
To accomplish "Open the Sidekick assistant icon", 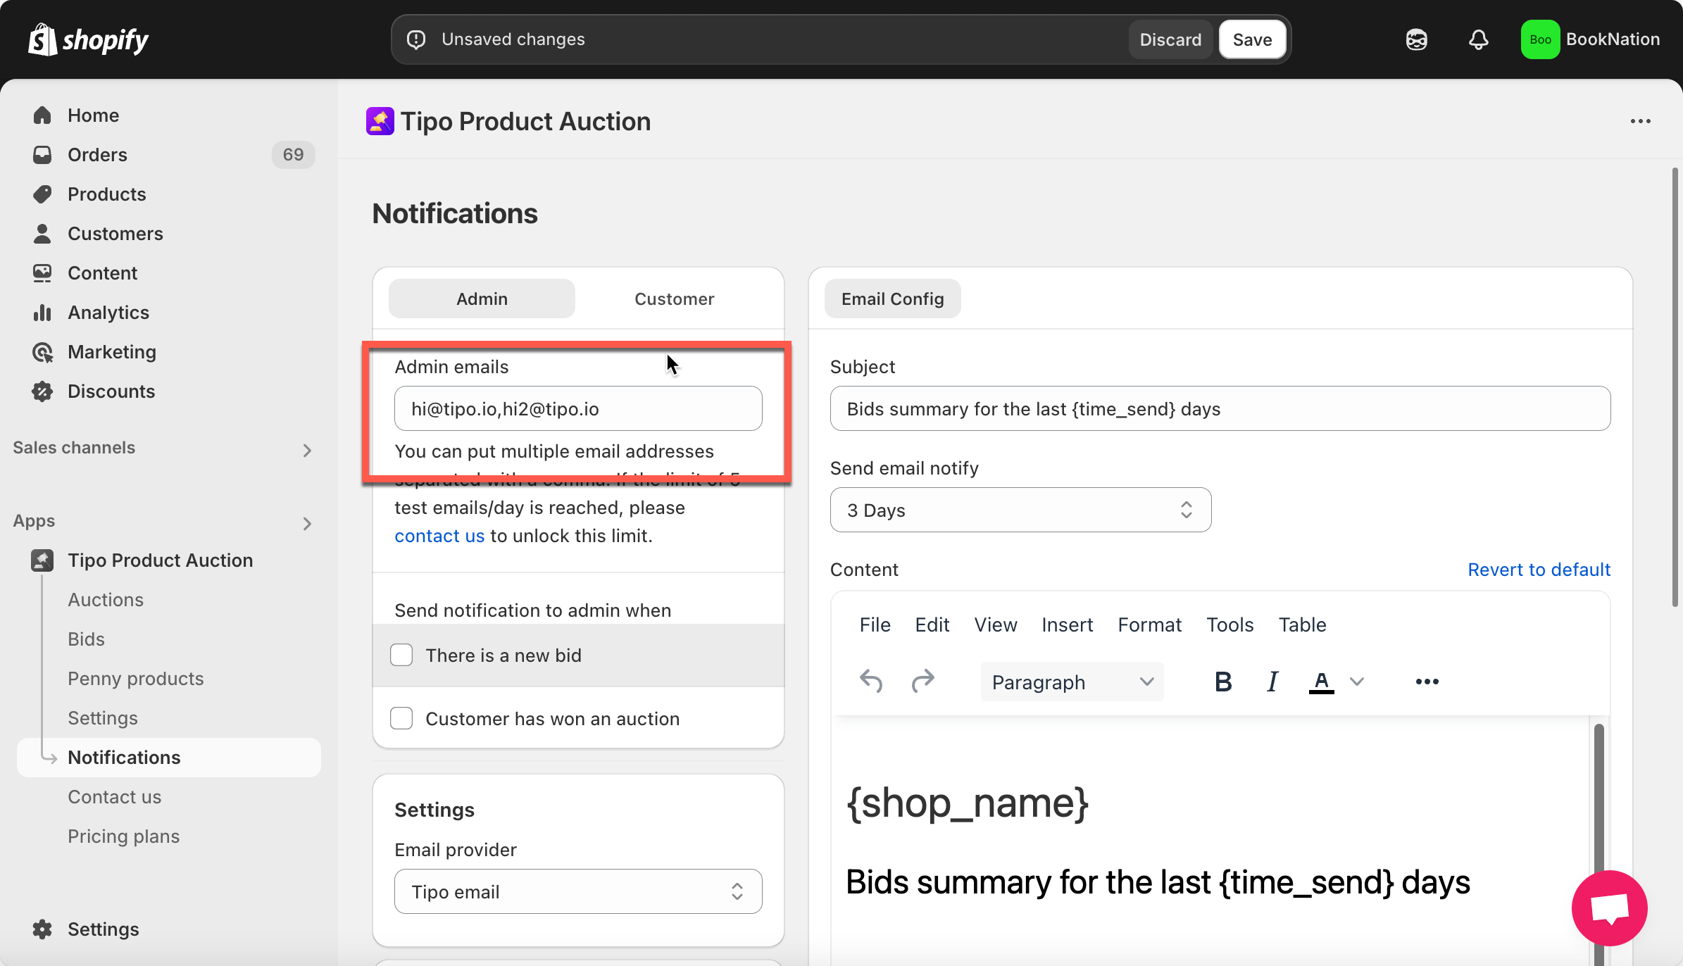I will pyautogui.click(x=1416, y=39).
